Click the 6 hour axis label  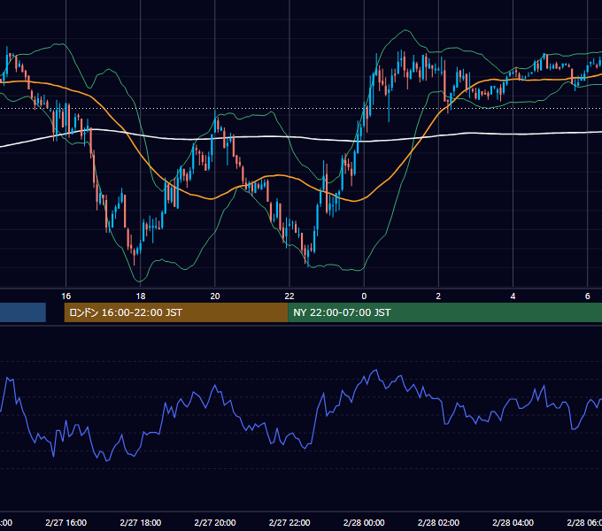point(588,296)
